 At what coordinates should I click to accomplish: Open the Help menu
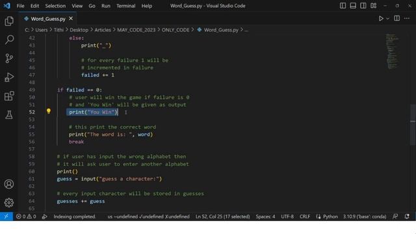tap(146, 6)
